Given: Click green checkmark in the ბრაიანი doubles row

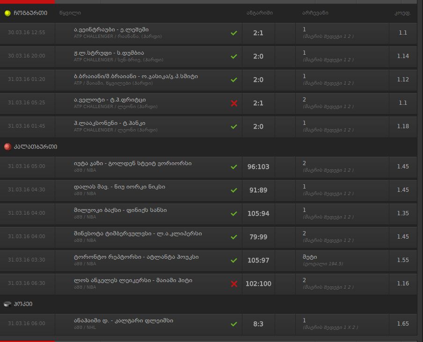Looking at the screenshot, I should [234, 80].
